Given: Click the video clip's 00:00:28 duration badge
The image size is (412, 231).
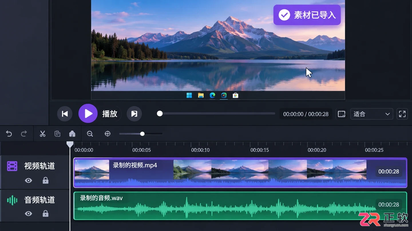Looking at the screenshot, I should 389,171.
